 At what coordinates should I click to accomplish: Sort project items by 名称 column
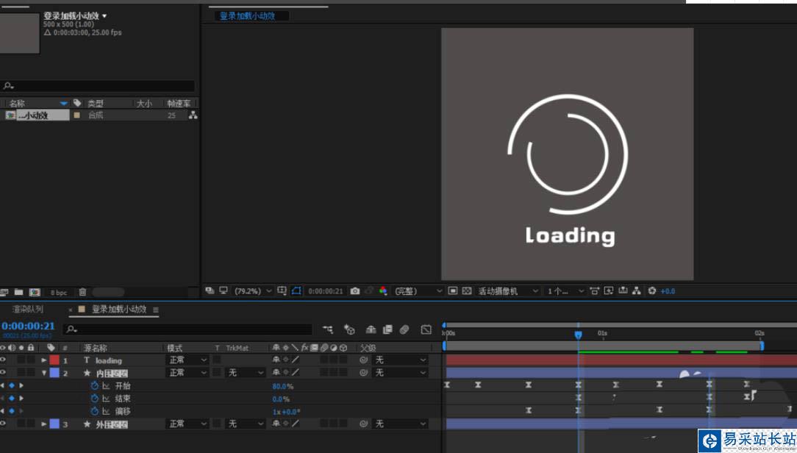point(17,103)
